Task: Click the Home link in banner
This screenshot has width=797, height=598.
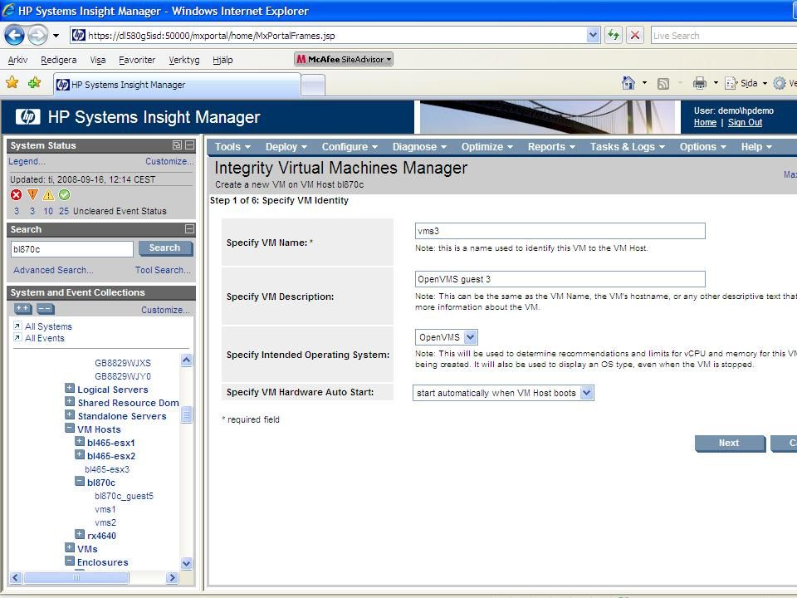Action: pos(705,122)
